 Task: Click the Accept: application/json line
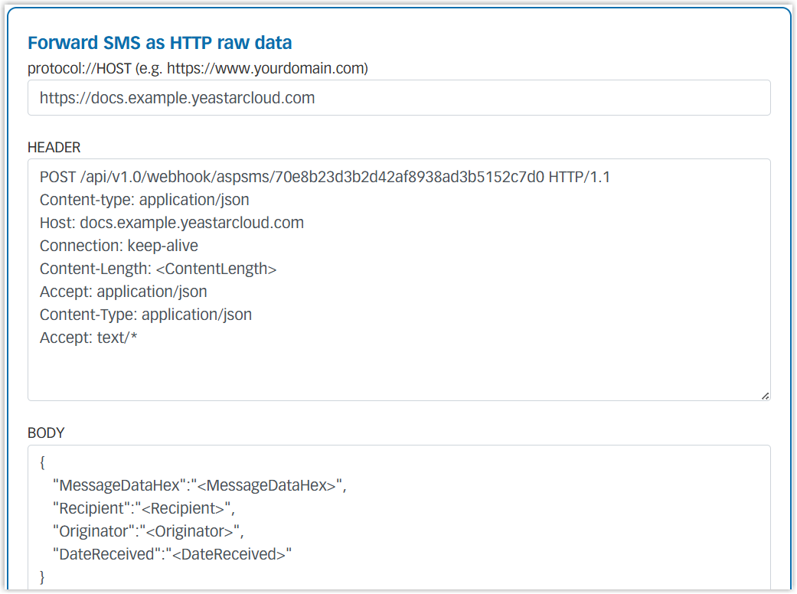click(x=123, y=292)
